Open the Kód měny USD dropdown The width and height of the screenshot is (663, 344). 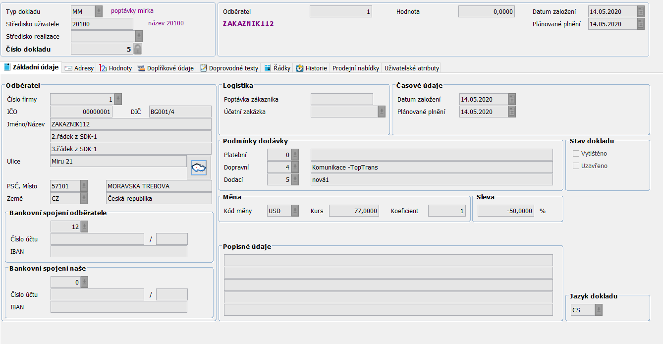(x=295, y=211)
